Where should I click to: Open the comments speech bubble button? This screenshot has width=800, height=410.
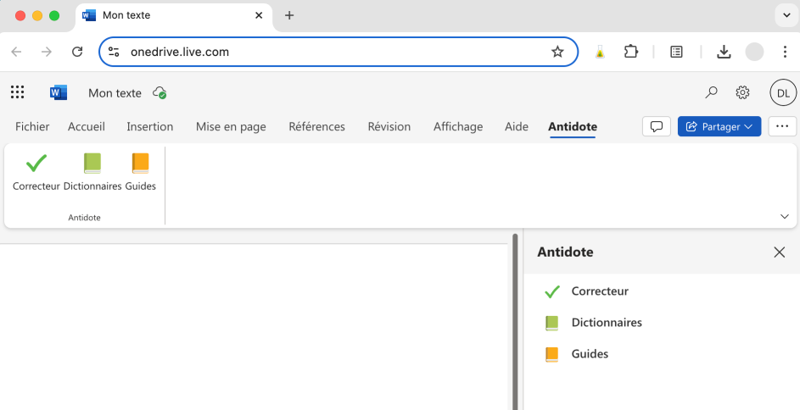[x=656, y=126]
